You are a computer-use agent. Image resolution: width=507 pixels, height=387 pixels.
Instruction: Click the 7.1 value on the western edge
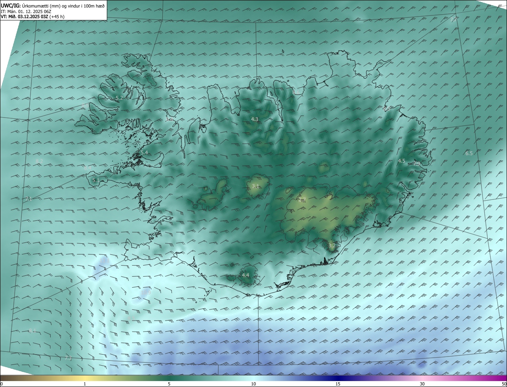28,199
